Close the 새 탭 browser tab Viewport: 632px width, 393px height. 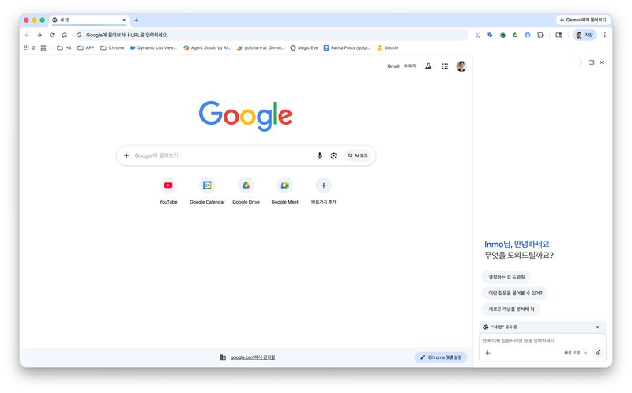[x=124, y=20]
